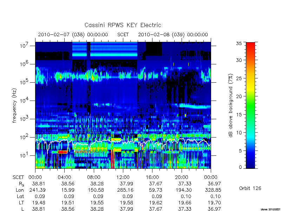281x211 pixels.
Task: Click the 16:00 time axis label
Action: 152,177
